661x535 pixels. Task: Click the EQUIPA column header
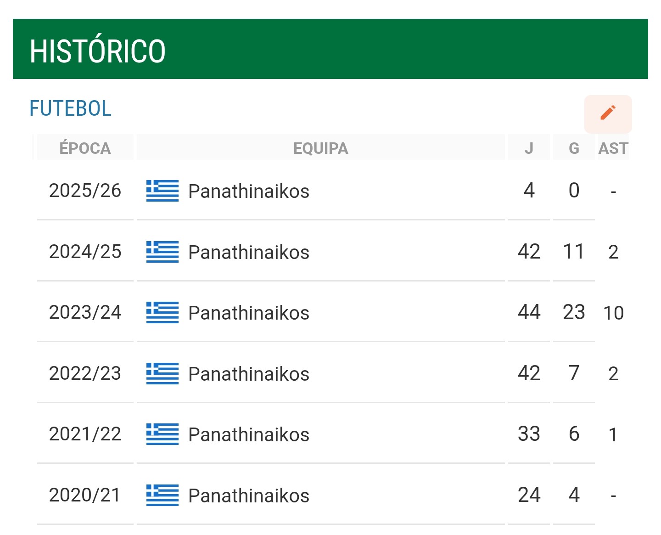[320, 148]
